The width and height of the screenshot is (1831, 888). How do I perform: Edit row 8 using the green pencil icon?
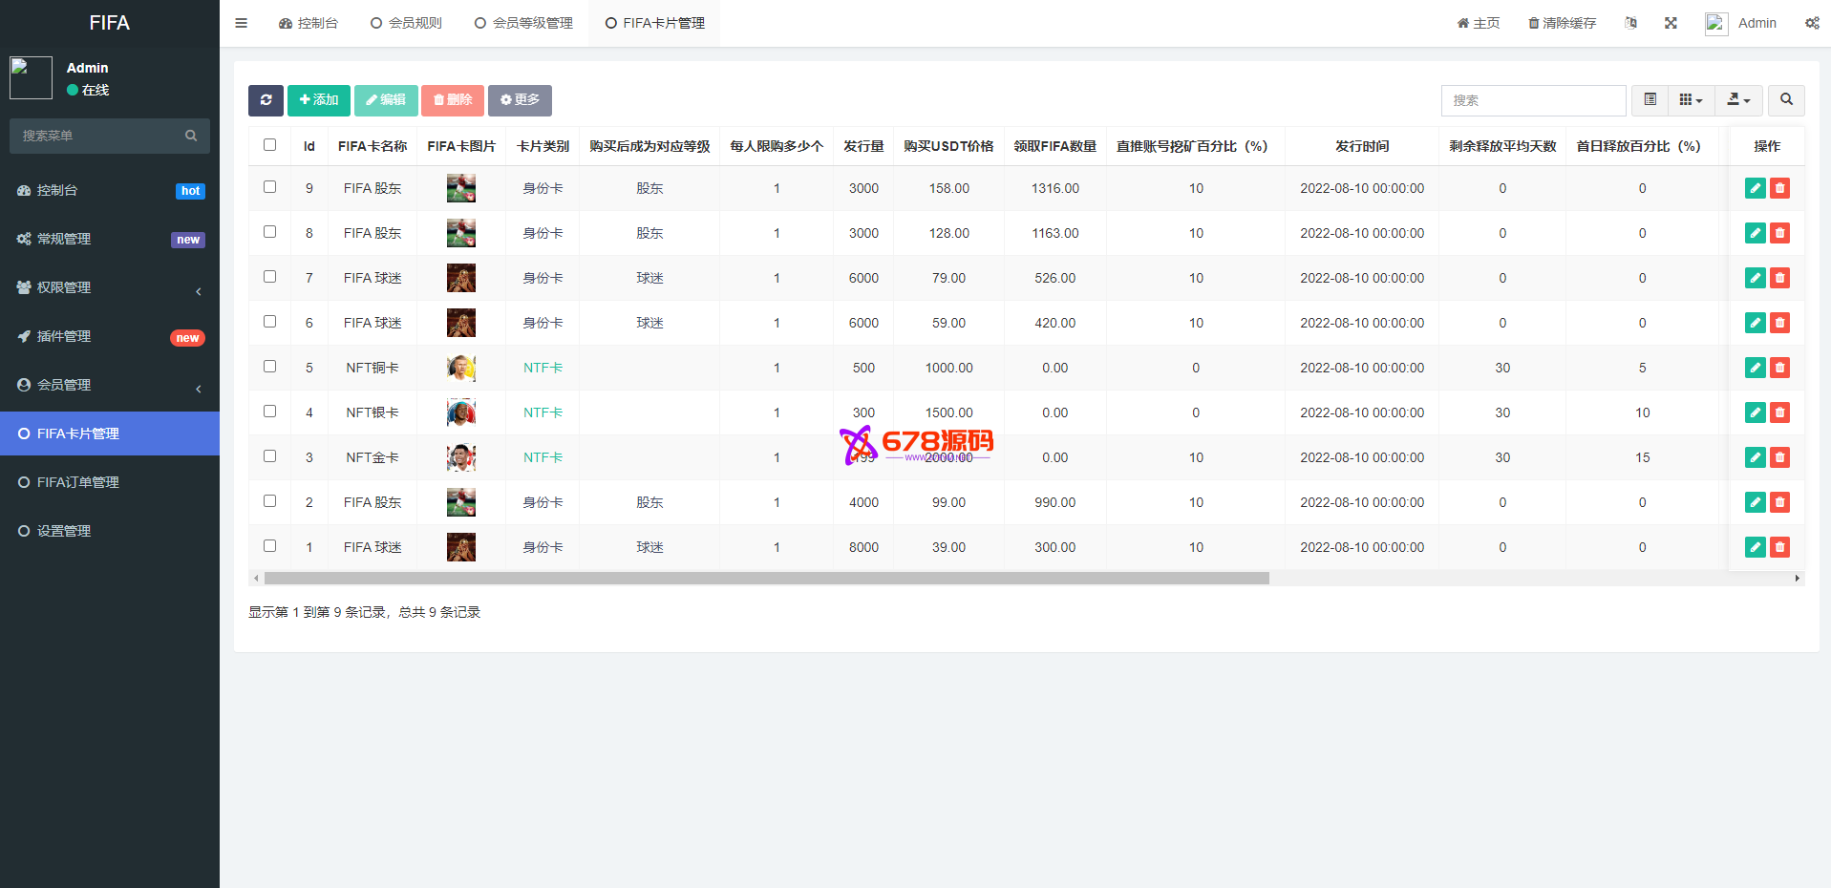click(1756, 233)
